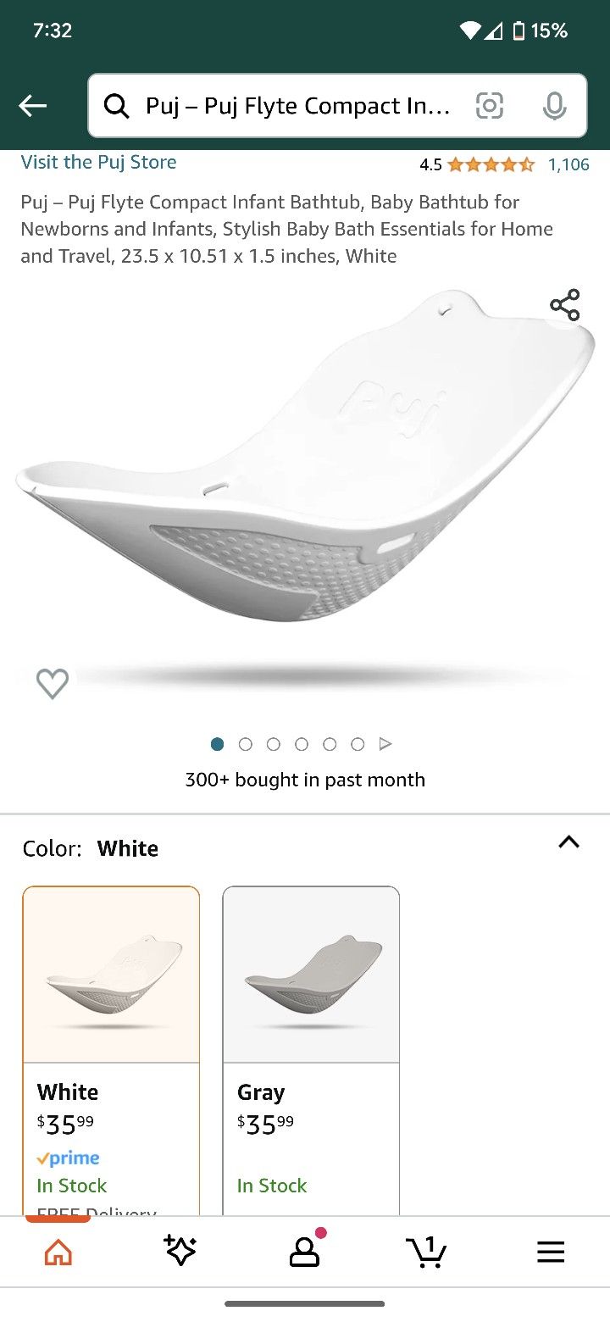Open the account profile icon
The width and height of the screenshot is (610, 1322).
click(305, 1252)
